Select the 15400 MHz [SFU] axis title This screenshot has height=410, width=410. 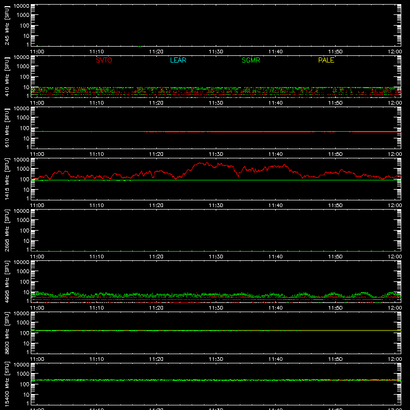pyautogui.click(x=7, y=384)
